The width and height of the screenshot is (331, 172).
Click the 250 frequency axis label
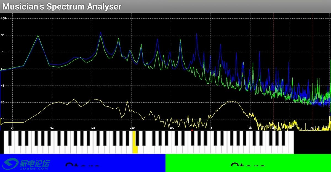[x=132, y=128]
